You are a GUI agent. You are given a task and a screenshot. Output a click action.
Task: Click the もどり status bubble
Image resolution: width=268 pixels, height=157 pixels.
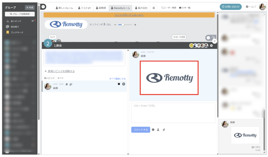53,37
